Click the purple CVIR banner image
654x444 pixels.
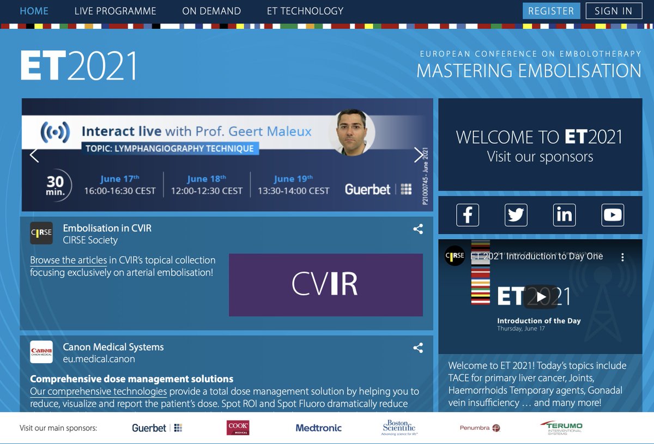[x=326, y=285]
